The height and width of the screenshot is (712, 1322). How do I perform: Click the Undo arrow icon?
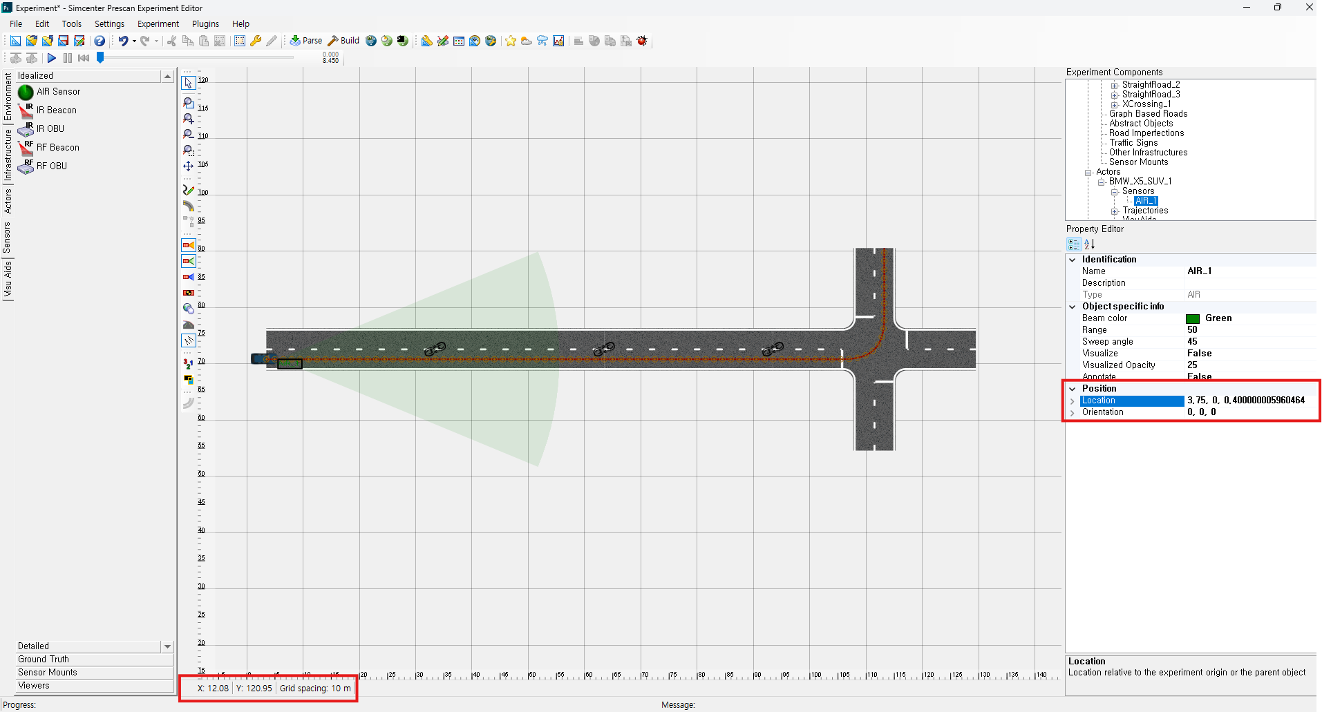[123, 41]
